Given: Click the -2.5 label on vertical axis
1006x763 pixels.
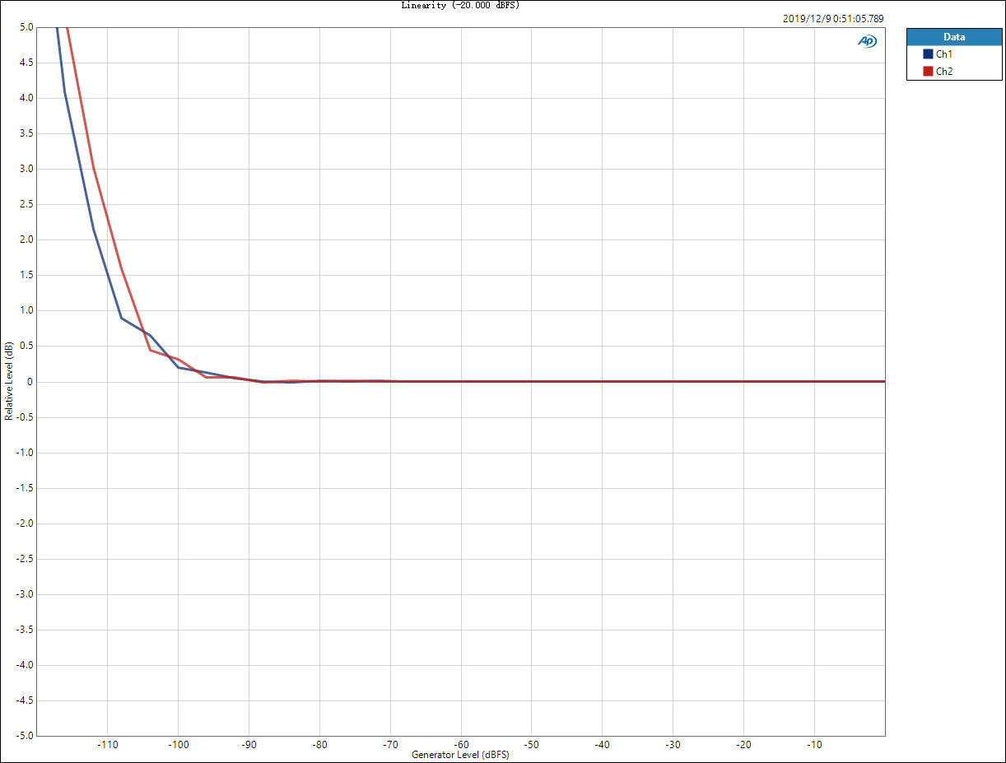Looking at the screenshot, I should [25, 559].
